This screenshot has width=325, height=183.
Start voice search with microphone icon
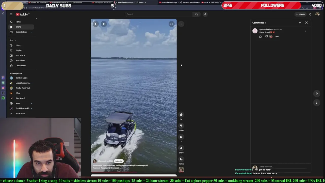tap(205, 14)
